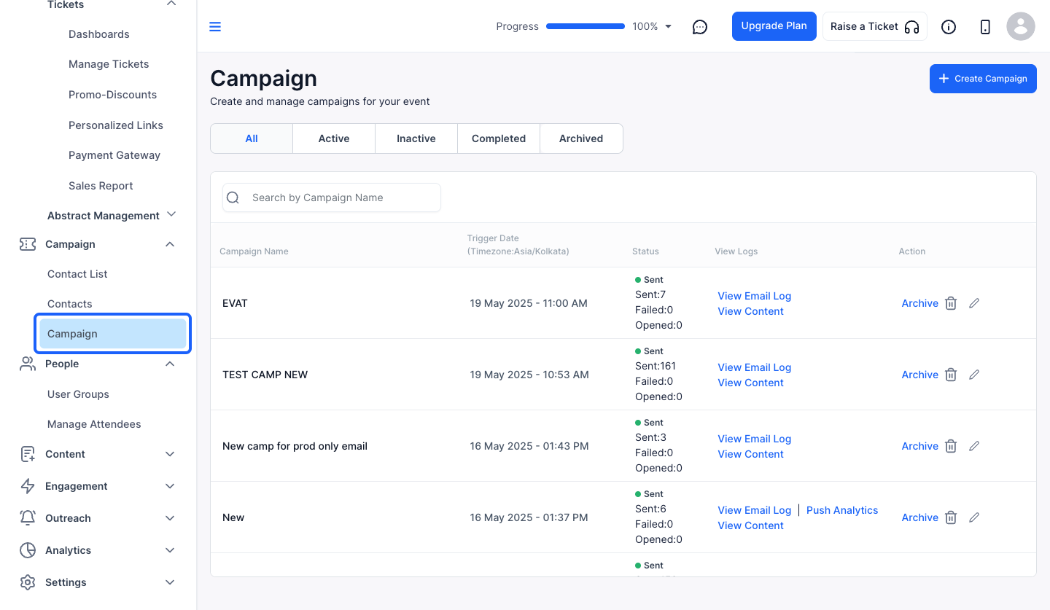Click the Search by Campaign Name field

point(332,198)
